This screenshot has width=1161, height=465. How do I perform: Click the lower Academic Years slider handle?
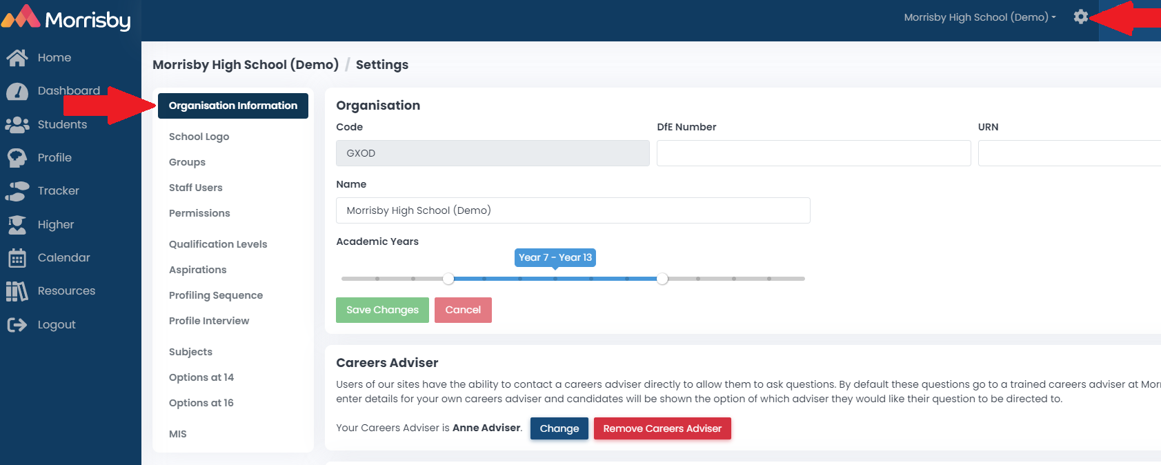coord(448,279)
